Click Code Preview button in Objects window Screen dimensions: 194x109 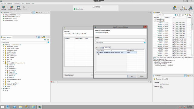(69, 75)
